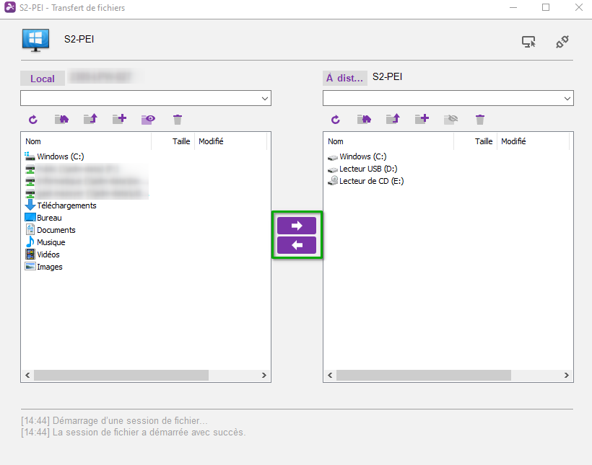592x465 pixels.
Task: Select the Local tab label
Action: 43,79
